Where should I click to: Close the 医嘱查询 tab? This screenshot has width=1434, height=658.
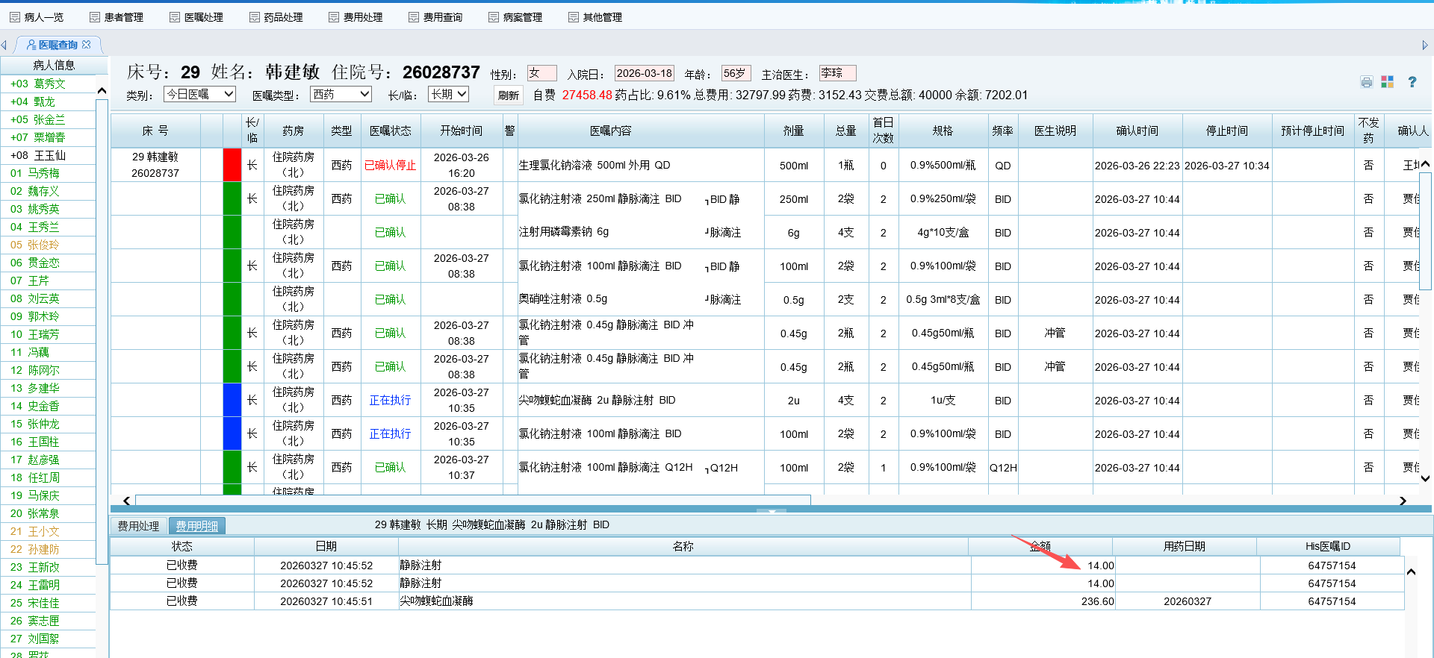coord(87,45)
